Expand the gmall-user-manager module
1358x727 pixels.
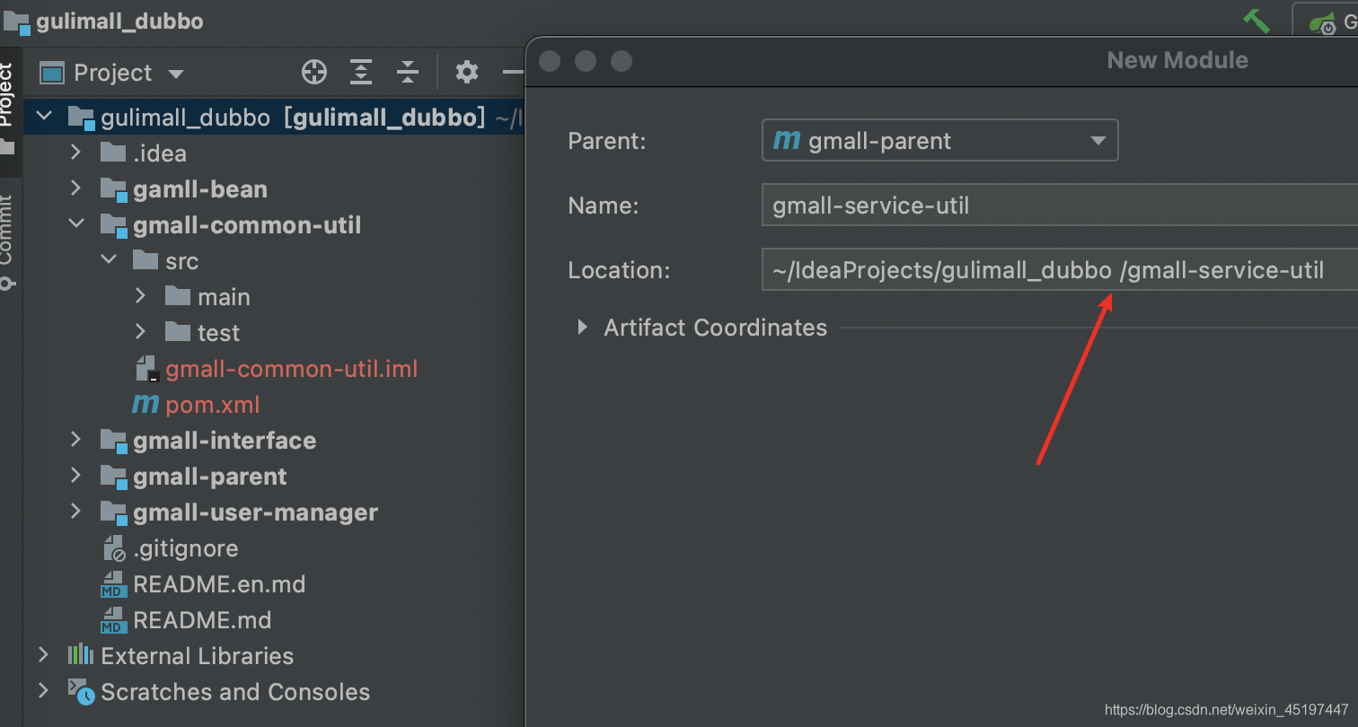point(76,512)
